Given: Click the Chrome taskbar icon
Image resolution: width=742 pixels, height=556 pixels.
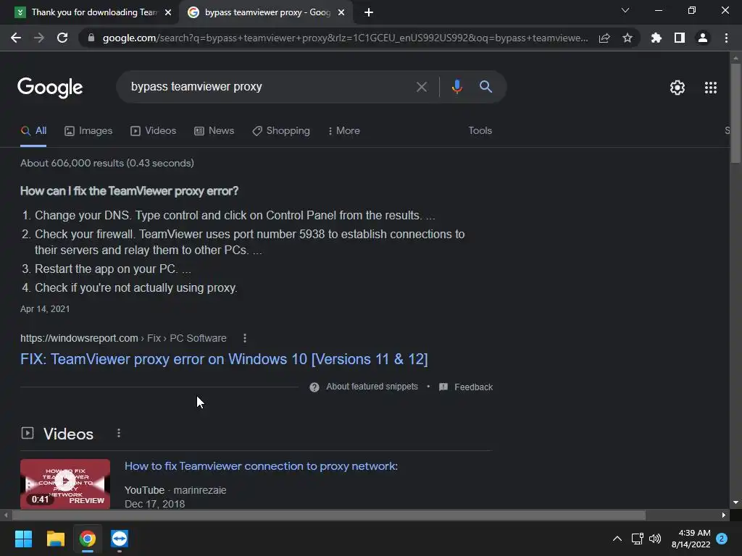Looking at the screenshot, I should click(x=88, y=539).
